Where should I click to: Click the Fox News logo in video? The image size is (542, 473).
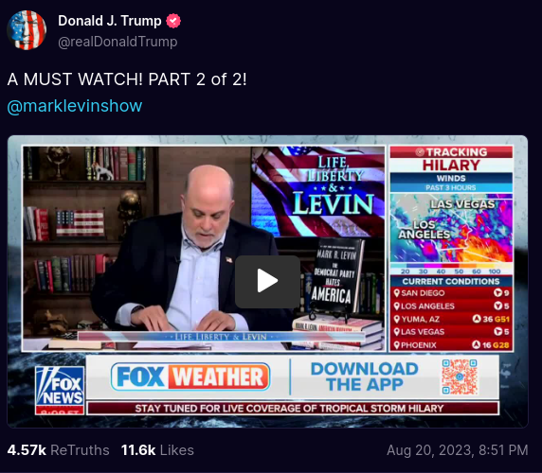(60, 390)
